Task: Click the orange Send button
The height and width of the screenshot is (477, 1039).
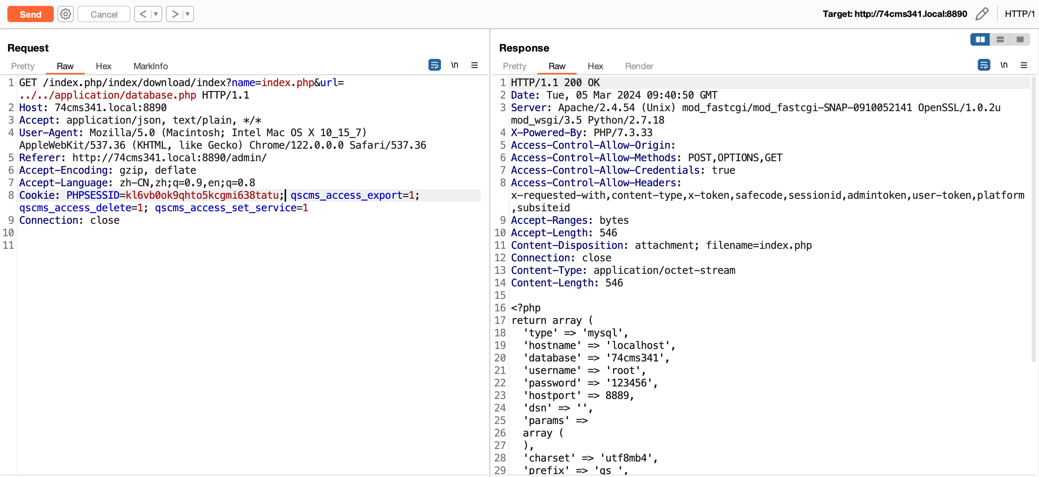Action: (30, 14)
